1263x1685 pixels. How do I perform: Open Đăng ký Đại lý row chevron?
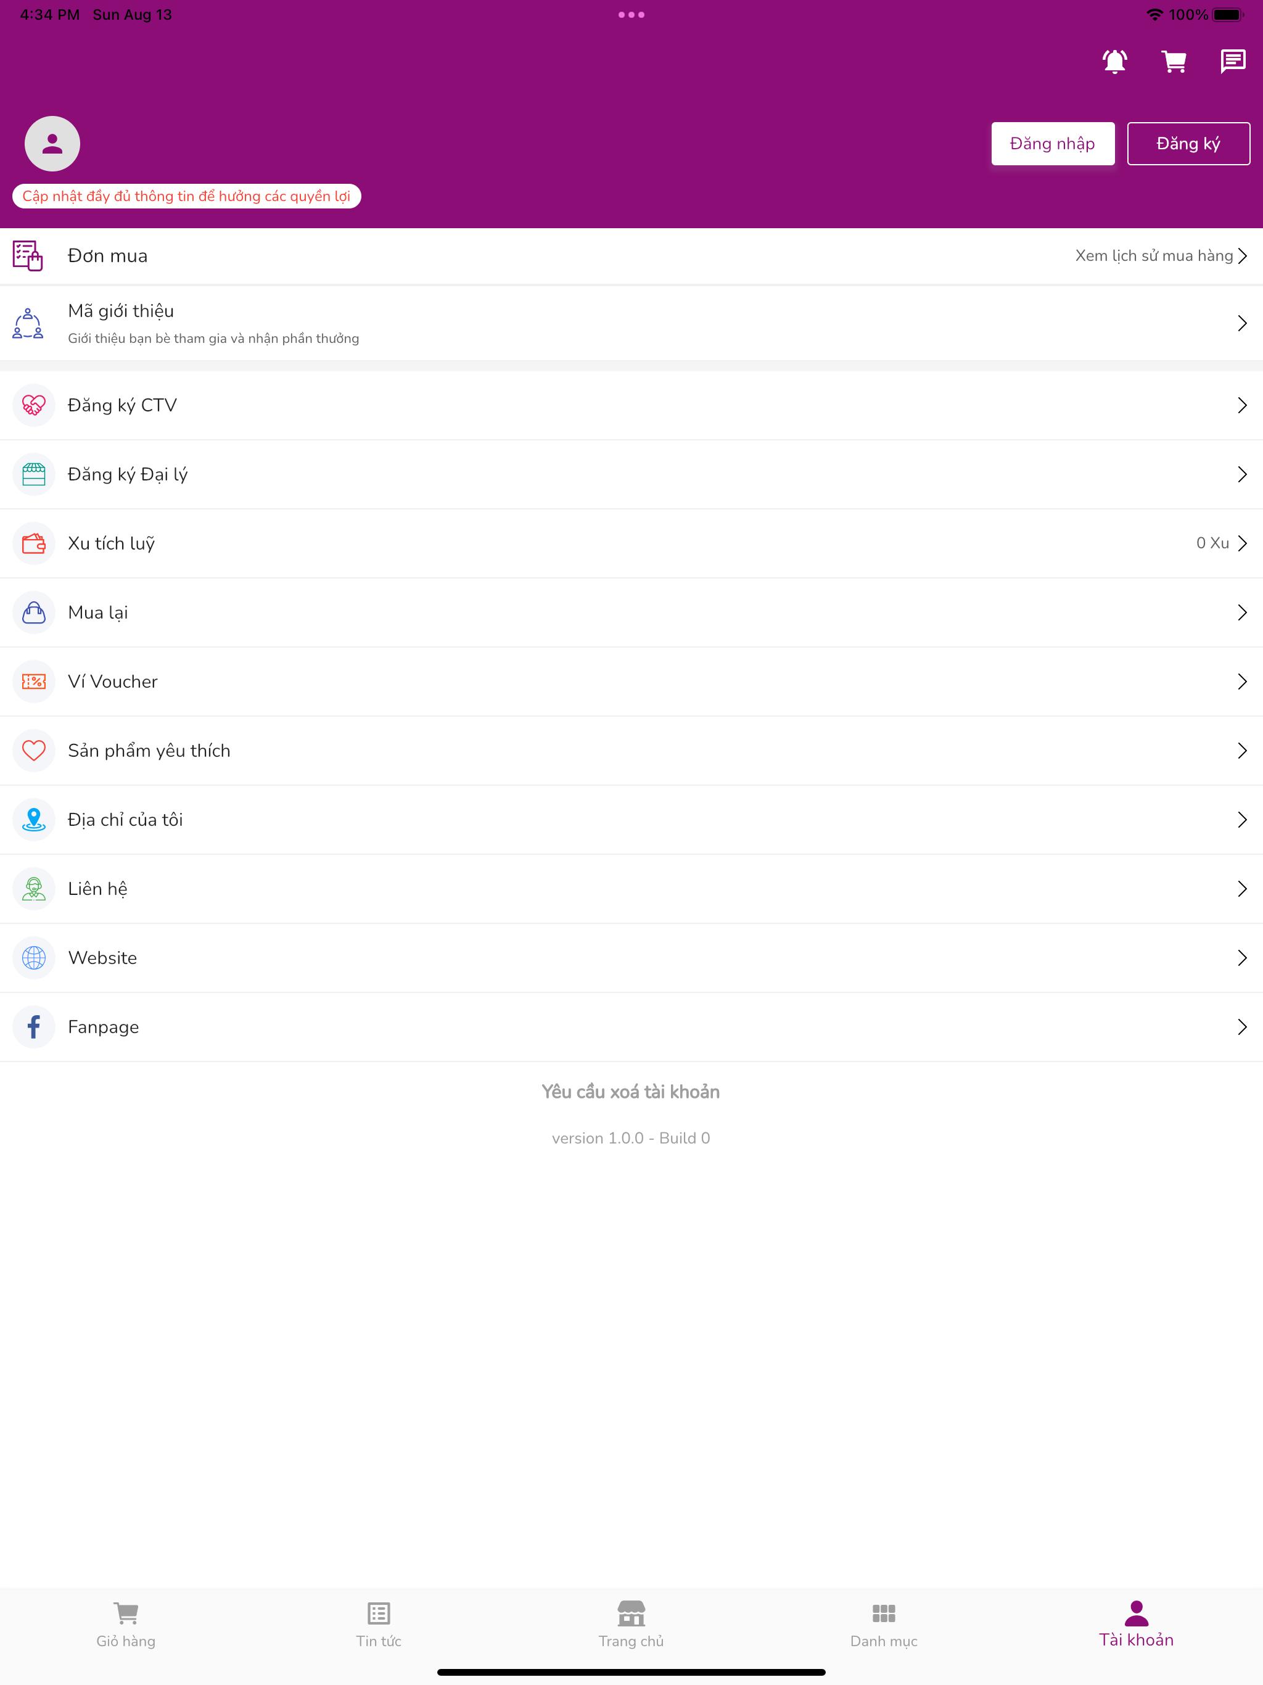coord(1243,474)
